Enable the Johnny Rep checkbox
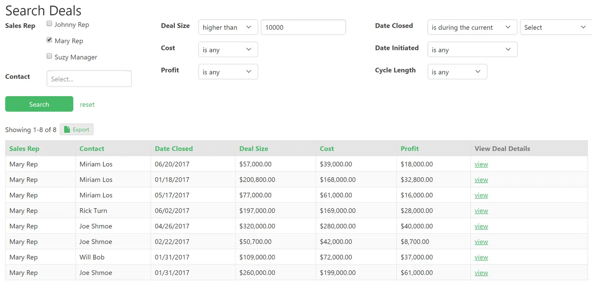Image resolution: width=592 pixels, height=284 pixels. 49,23
